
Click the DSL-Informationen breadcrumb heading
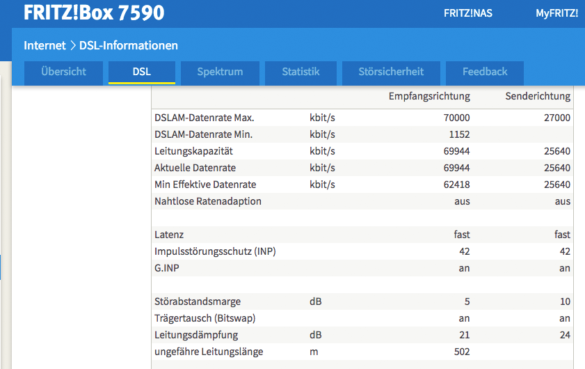click(x=129, y=45)
